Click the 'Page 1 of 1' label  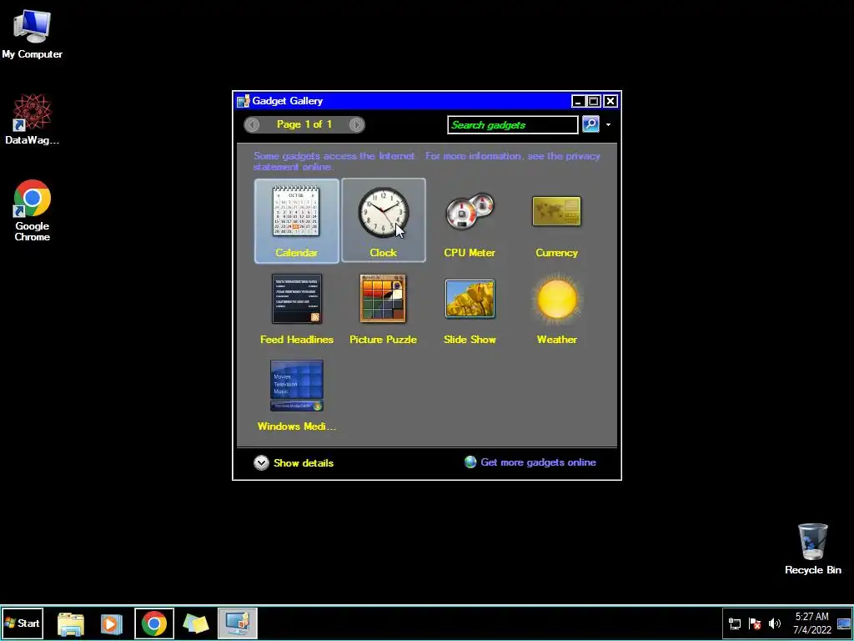point(304,124)
